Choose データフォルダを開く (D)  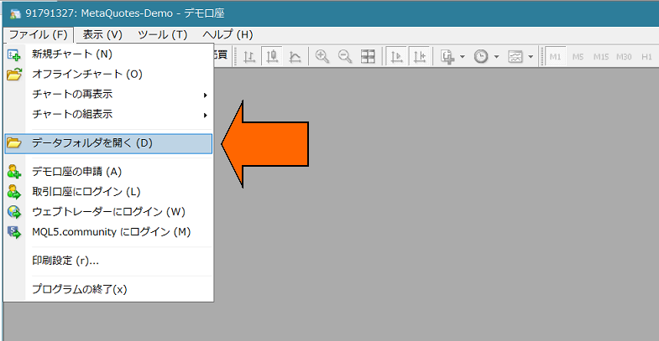point(108,143)
